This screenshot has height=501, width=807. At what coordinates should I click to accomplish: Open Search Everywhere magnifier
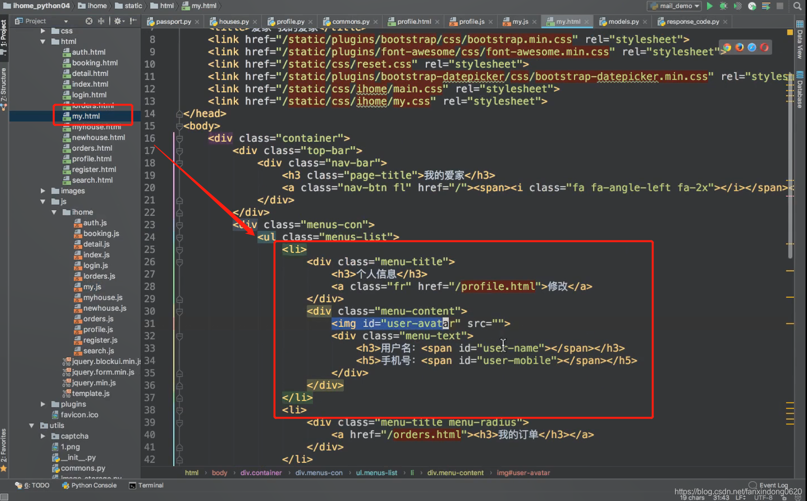click(x=797, y=6)
